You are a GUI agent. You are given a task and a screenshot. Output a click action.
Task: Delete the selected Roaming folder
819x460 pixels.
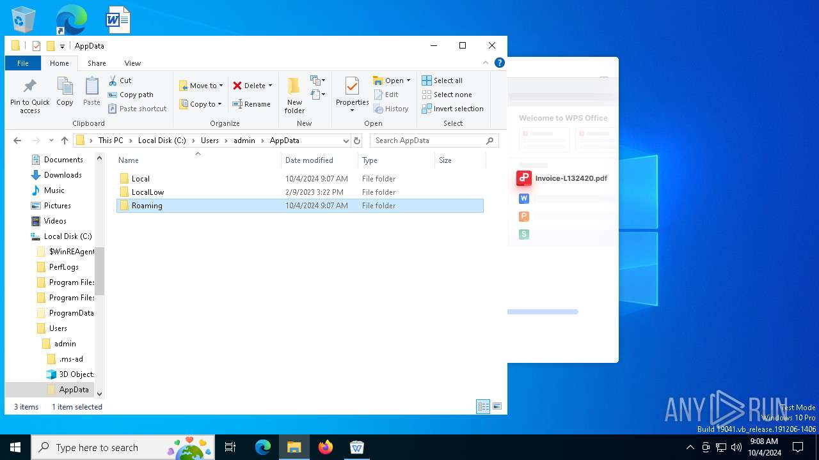point(249,86)
